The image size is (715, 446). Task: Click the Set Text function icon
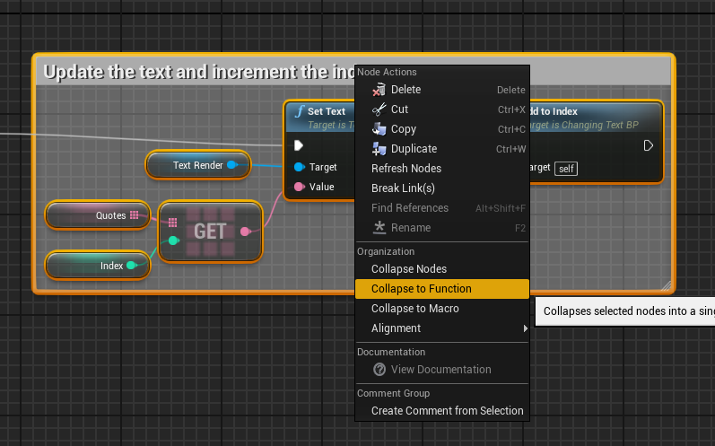tap(299, 111)
